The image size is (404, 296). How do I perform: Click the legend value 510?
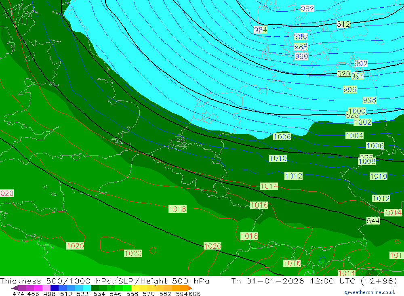[x=66, y=294]
